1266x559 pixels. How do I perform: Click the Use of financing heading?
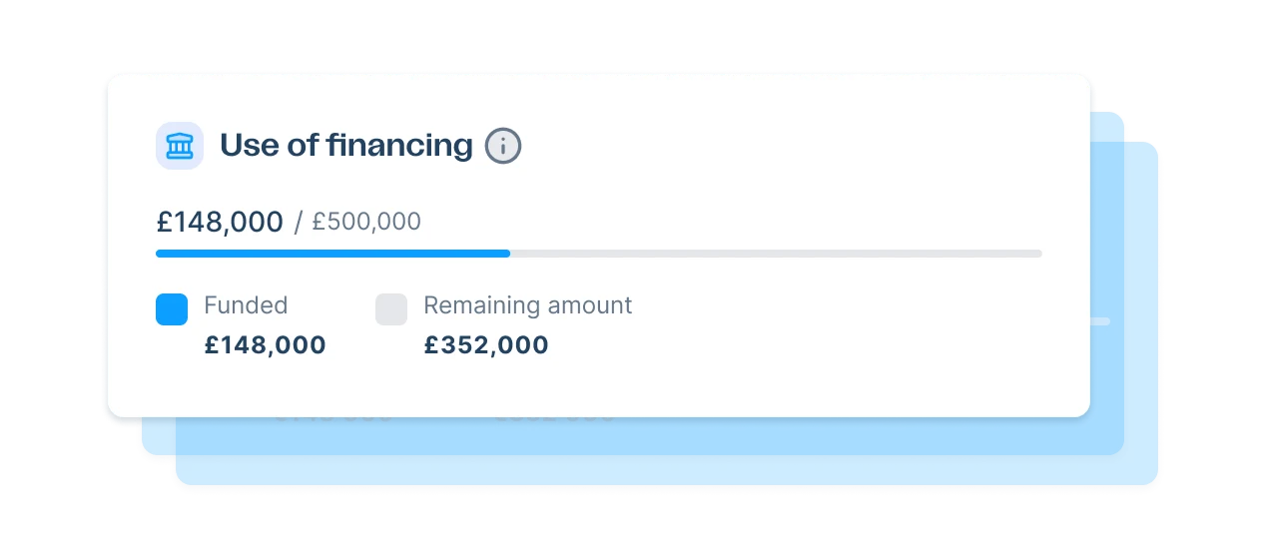tap(345, 146)
